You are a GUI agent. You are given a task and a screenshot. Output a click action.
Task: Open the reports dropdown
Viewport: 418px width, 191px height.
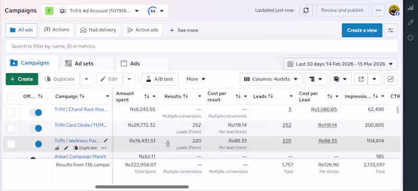click(x=341, y=79)
